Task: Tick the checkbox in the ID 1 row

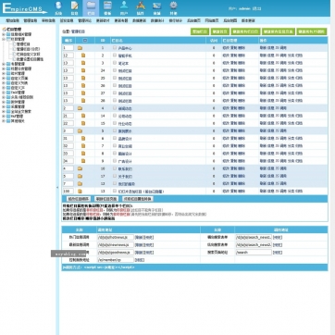Action: [115, 48]
